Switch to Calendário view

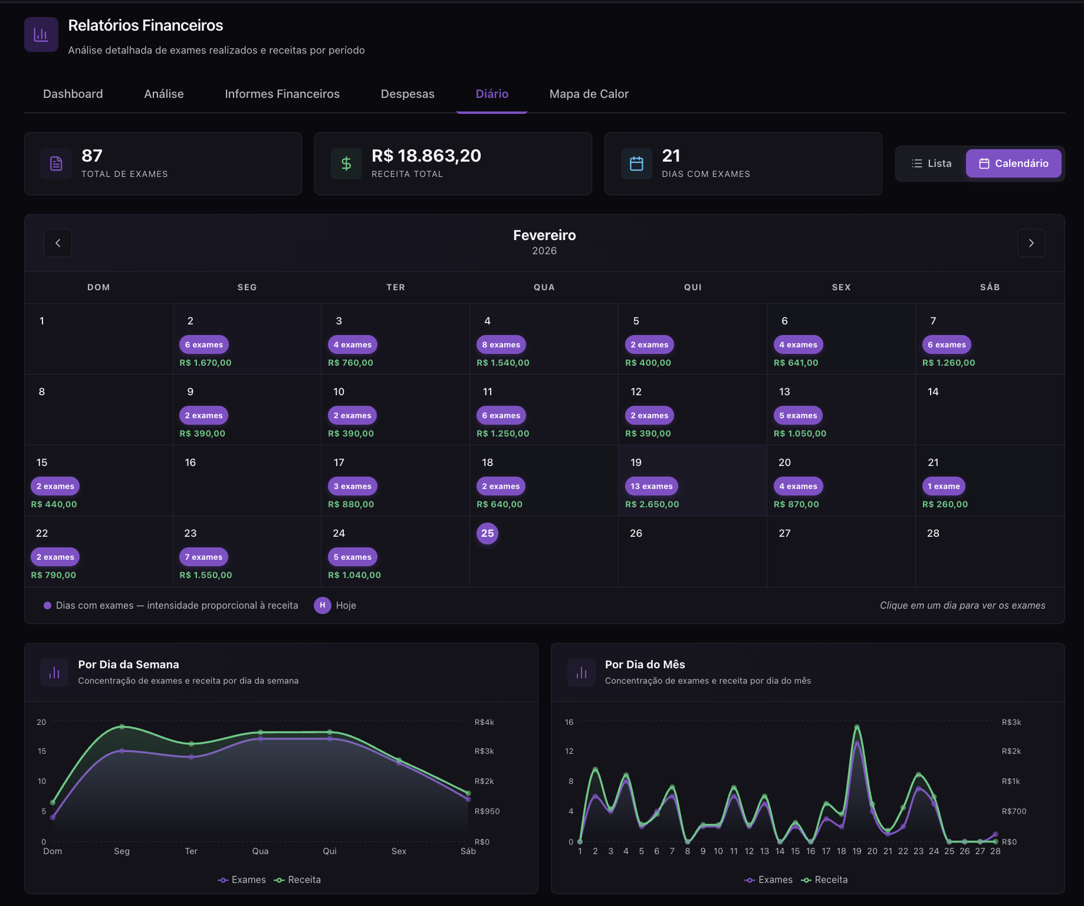(x=1013, y=163)
